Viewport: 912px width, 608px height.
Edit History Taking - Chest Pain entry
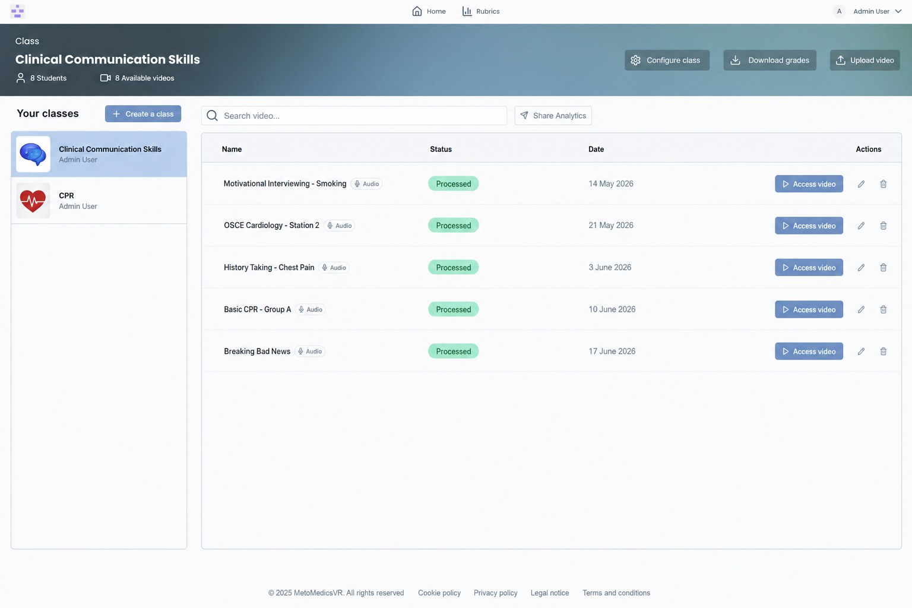(861, 268)
